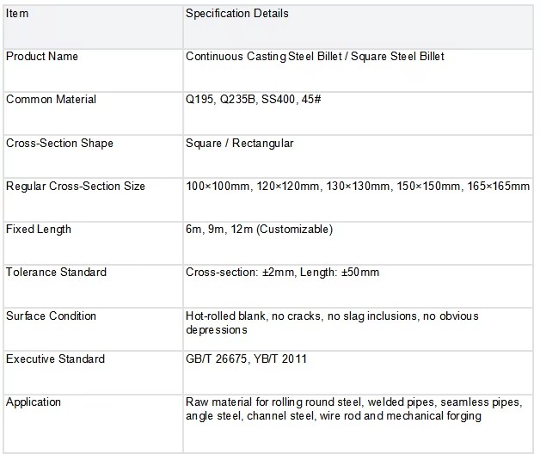The width and height of the screenshot is (540, 460).
Task: Click the '6m, 9m, 12m (Customizable)' value
Action: click(260, 230)
